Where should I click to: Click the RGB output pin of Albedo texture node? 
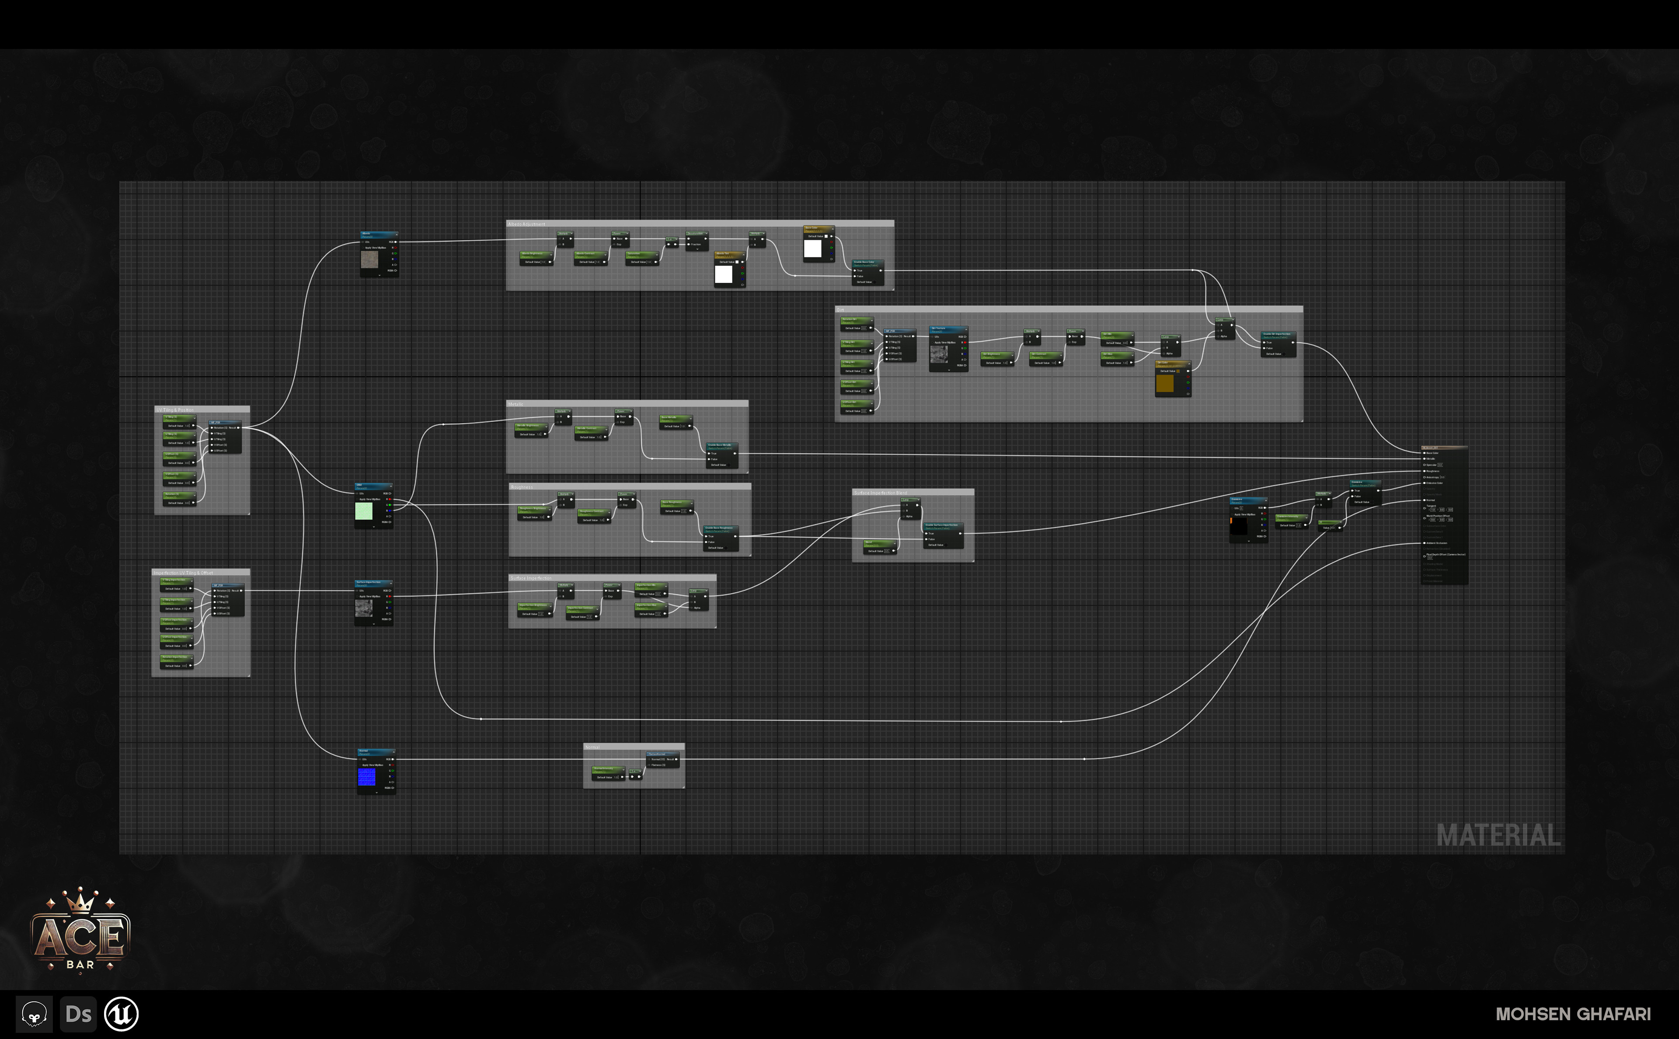coord(396,242)
